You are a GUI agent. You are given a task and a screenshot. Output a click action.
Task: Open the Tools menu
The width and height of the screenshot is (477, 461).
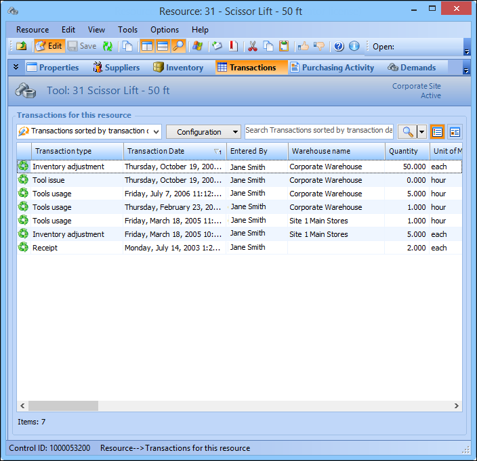click(x=127, y=30)
